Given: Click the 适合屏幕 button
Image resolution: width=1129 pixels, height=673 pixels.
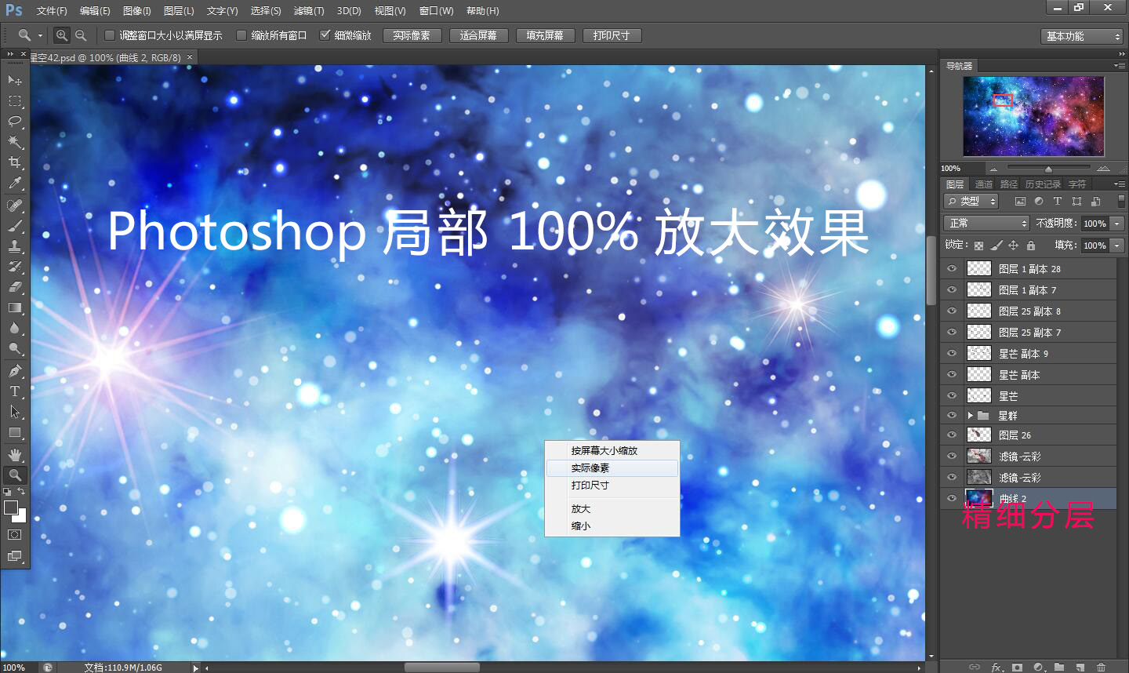Looking at the screenshot, I should tap(478, 36).
